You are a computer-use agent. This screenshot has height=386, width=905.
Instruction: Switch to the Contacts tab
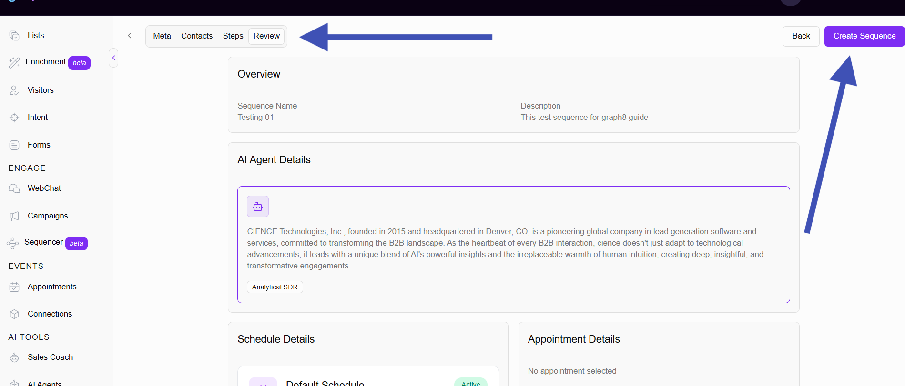pyautogui.click(x=197, y=36)
